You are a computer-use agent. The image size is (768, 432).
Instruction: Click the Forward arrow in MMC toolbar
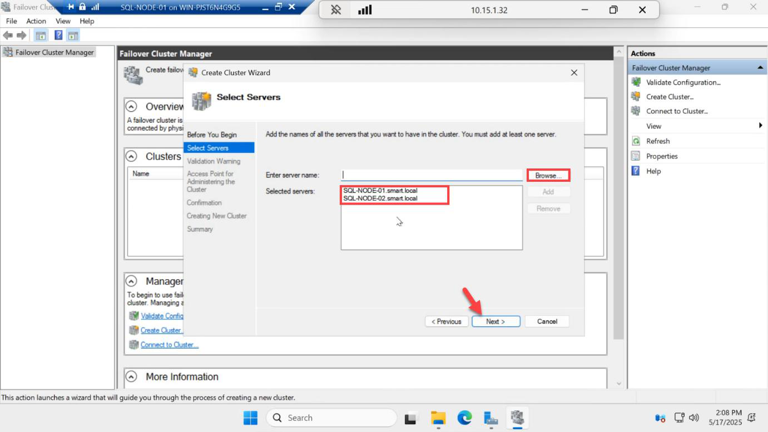tap(21, 36)
